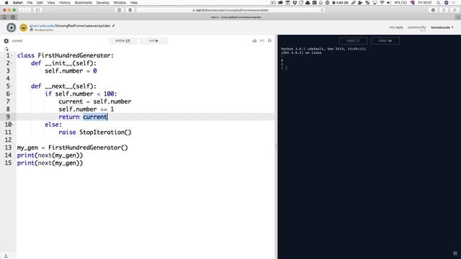Clear the console output
Image resolution: width=461 pixels, height=259 pixels.
[x=385, y=40]
